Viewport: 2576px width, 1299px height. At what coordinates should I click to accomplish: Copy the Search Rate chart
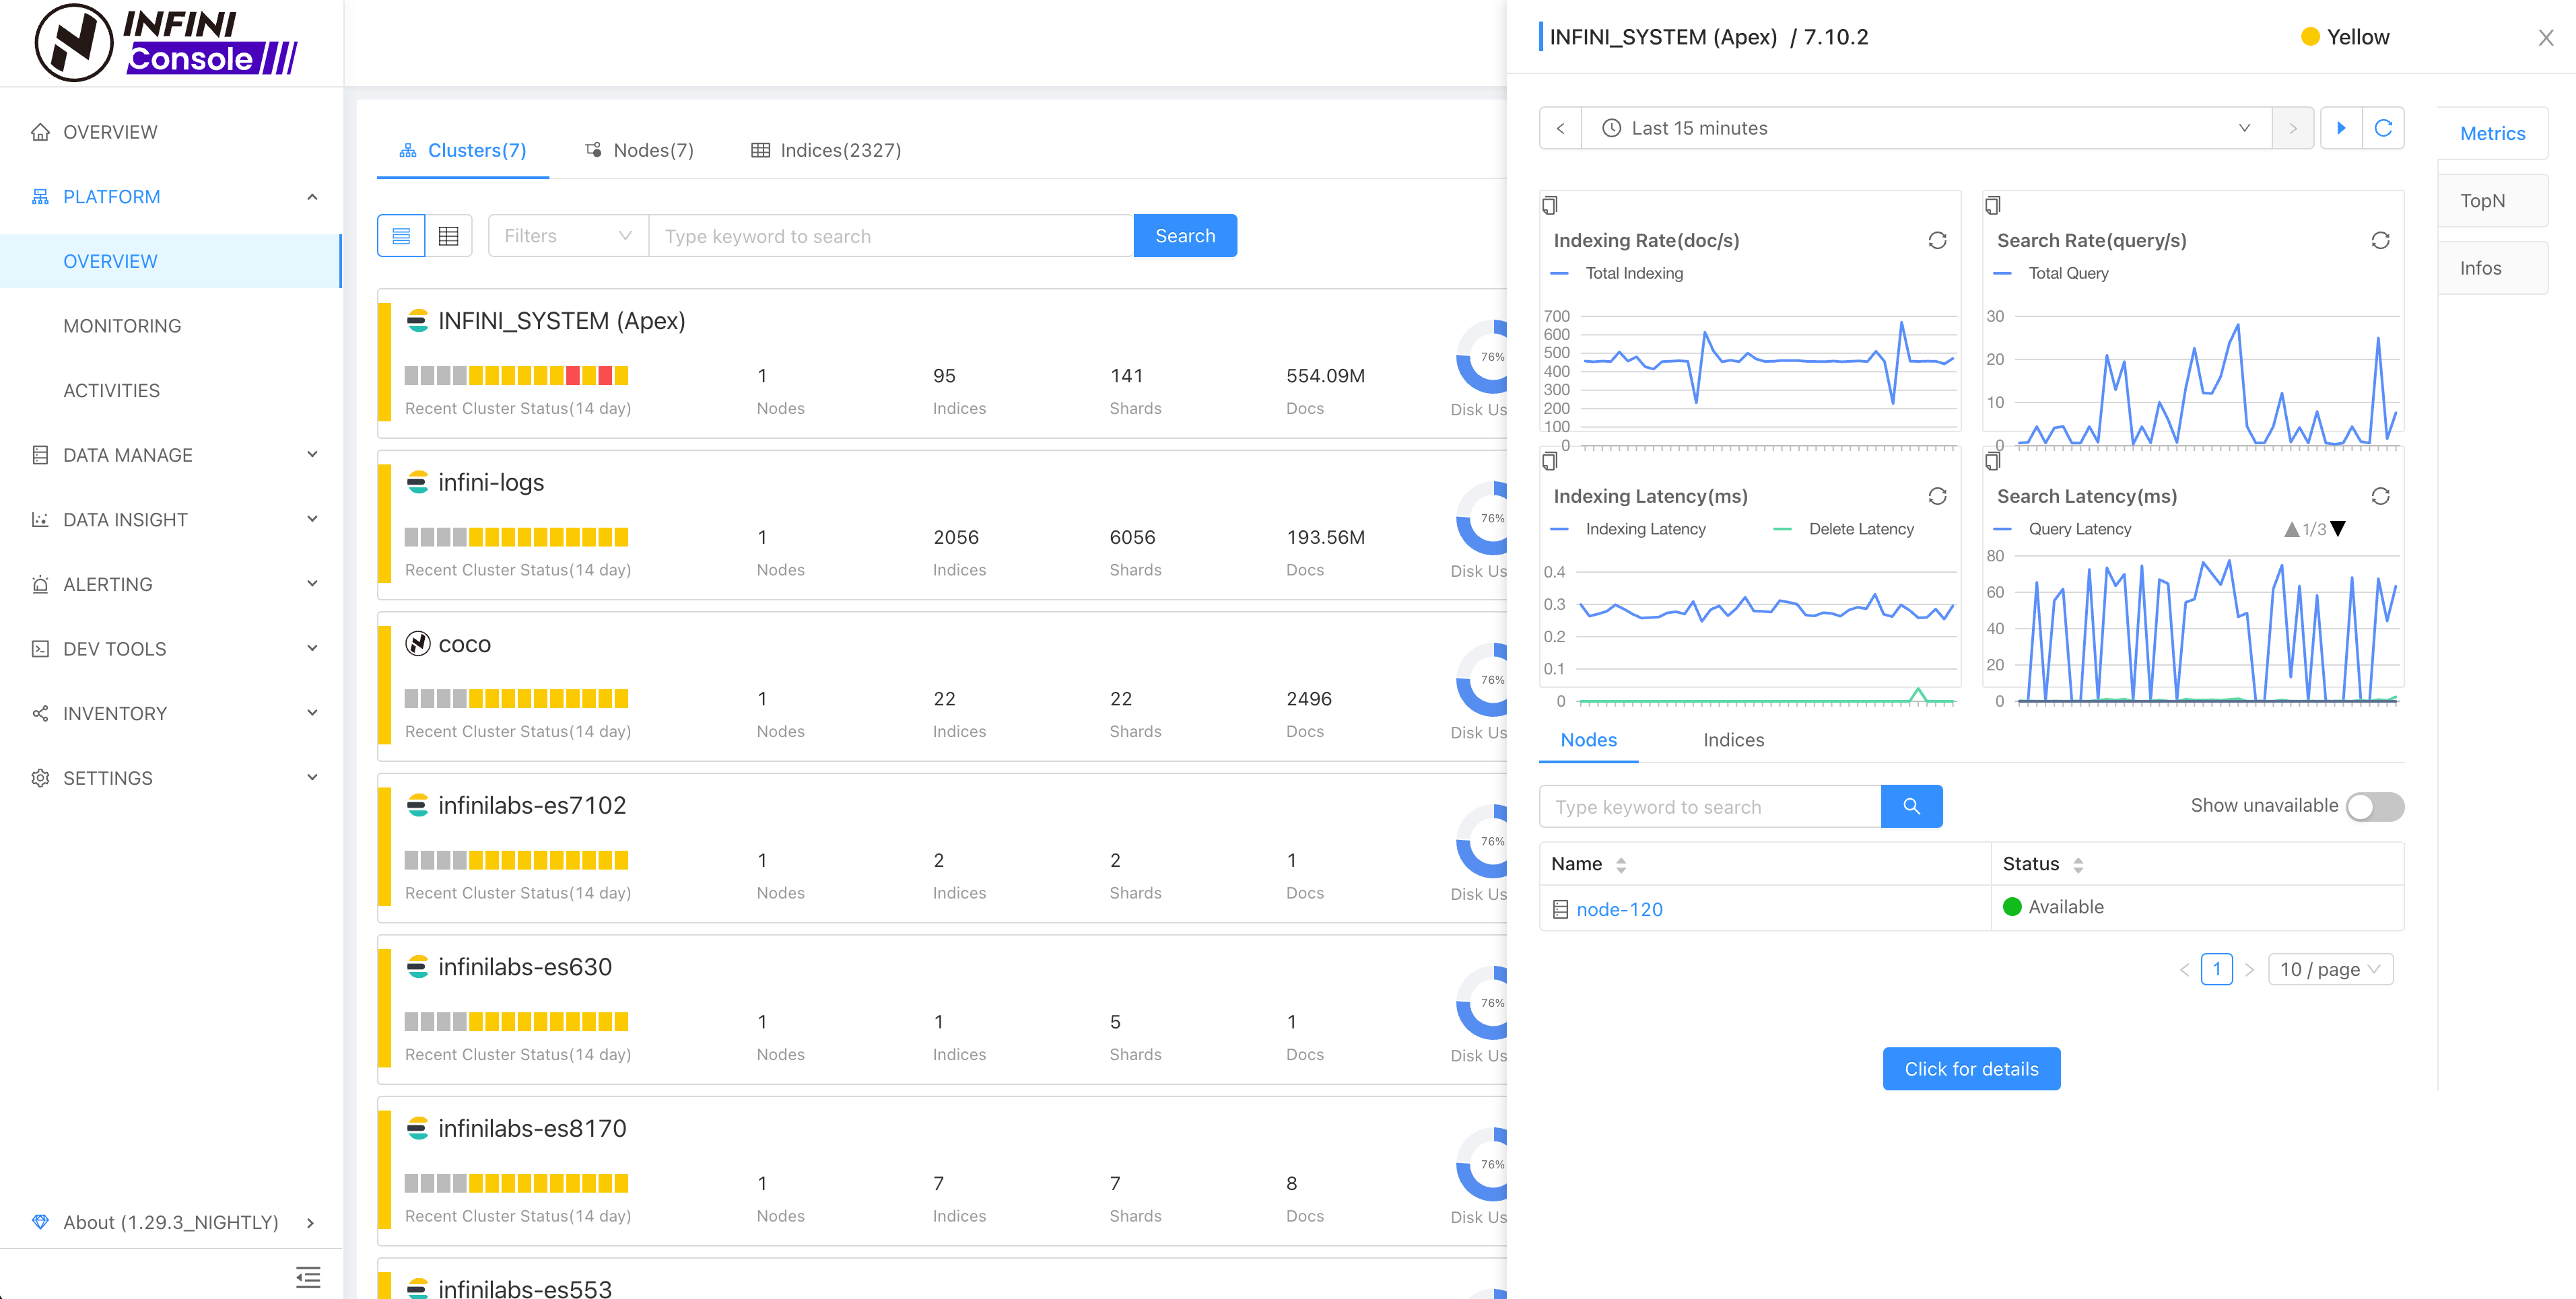(x=1992, y=205)
